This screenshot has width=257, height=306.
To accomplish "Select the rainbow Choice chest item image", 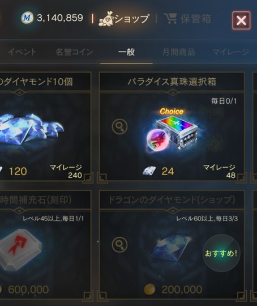I will 172,131.
